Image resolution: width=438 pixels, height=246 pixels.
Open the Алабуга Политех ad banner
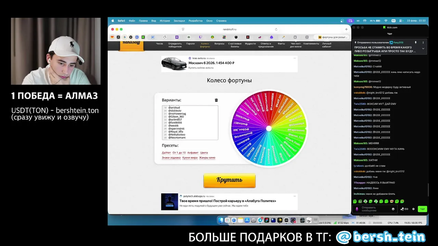point(229,202)
